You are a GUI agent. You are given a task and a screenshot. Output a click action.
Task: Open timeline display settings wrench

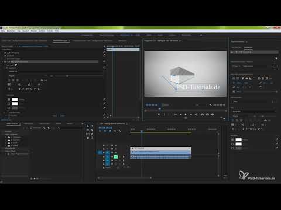(120, 131)
